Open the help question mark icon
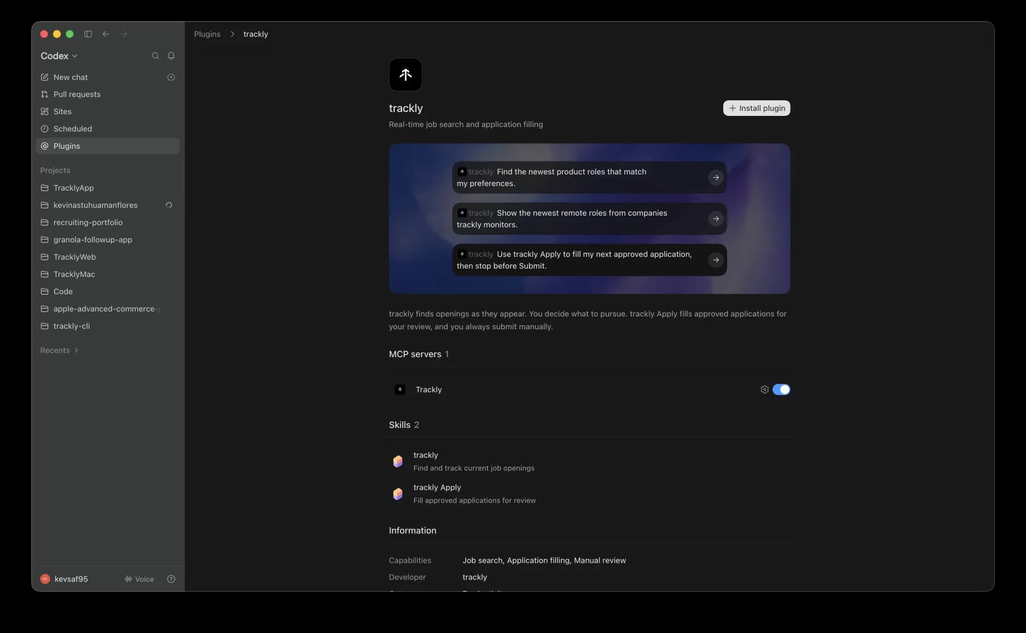1026x633 pixels. click(171, 579)
